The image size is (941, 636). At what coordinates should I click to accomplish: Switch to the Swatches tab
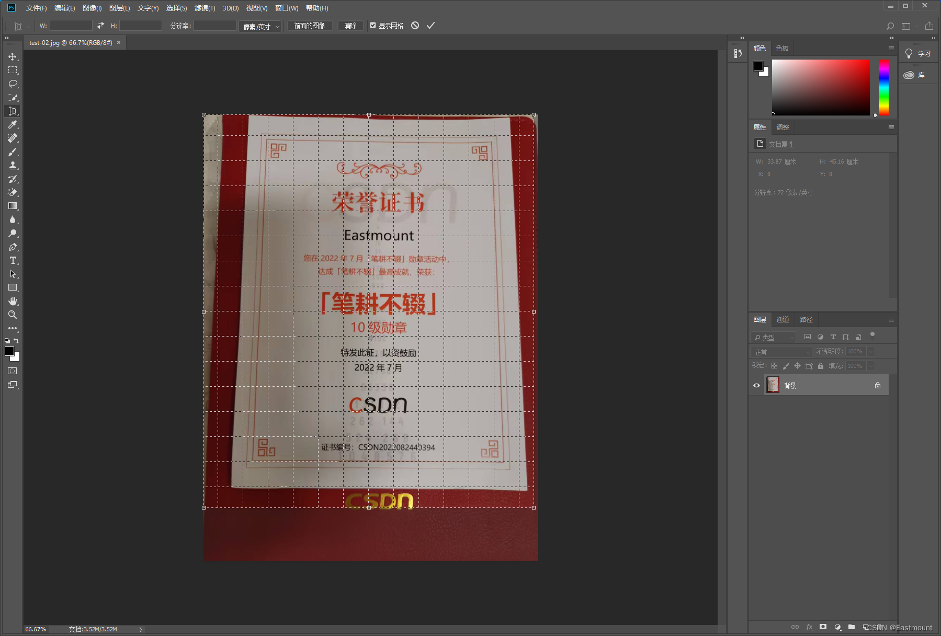[x=782, y=49]
